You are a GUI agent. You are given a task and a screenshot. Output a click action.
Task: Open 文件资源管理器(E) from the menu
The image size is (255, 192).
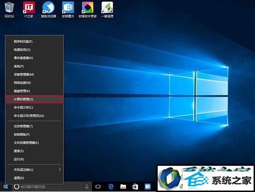click(x=34, y=143)
